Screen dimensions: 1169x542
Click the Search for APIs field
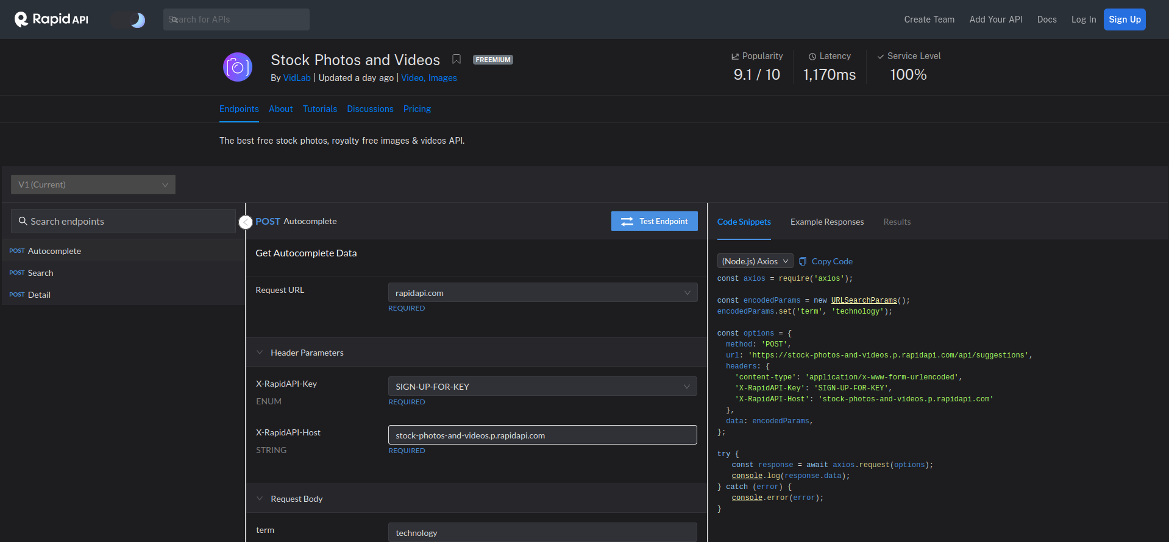236,19
